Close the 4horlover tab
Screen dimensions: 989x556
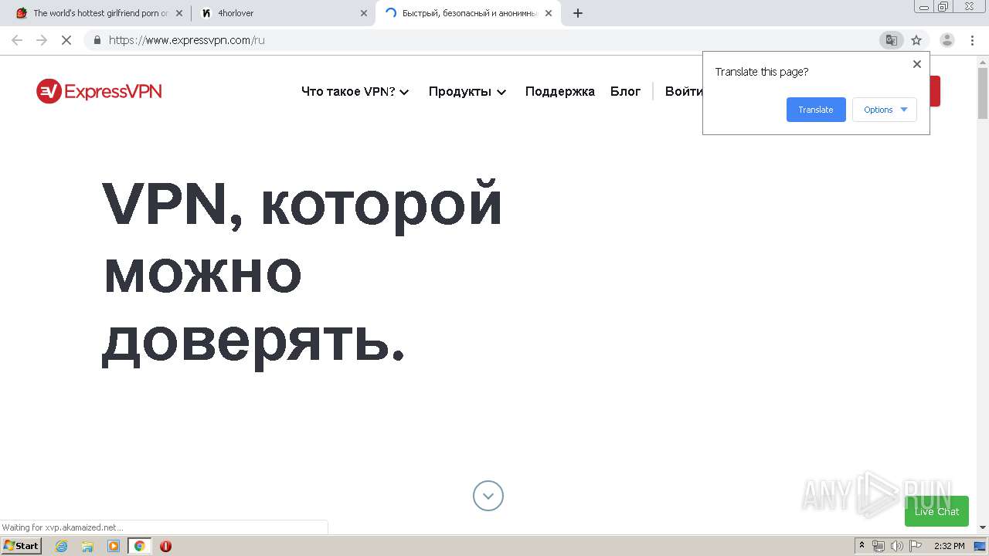pyautogui.click(x=364, y=13)
